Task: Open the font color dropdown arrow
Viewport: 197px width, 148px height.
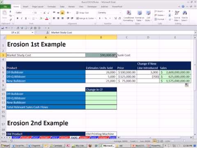Action: 49,18
